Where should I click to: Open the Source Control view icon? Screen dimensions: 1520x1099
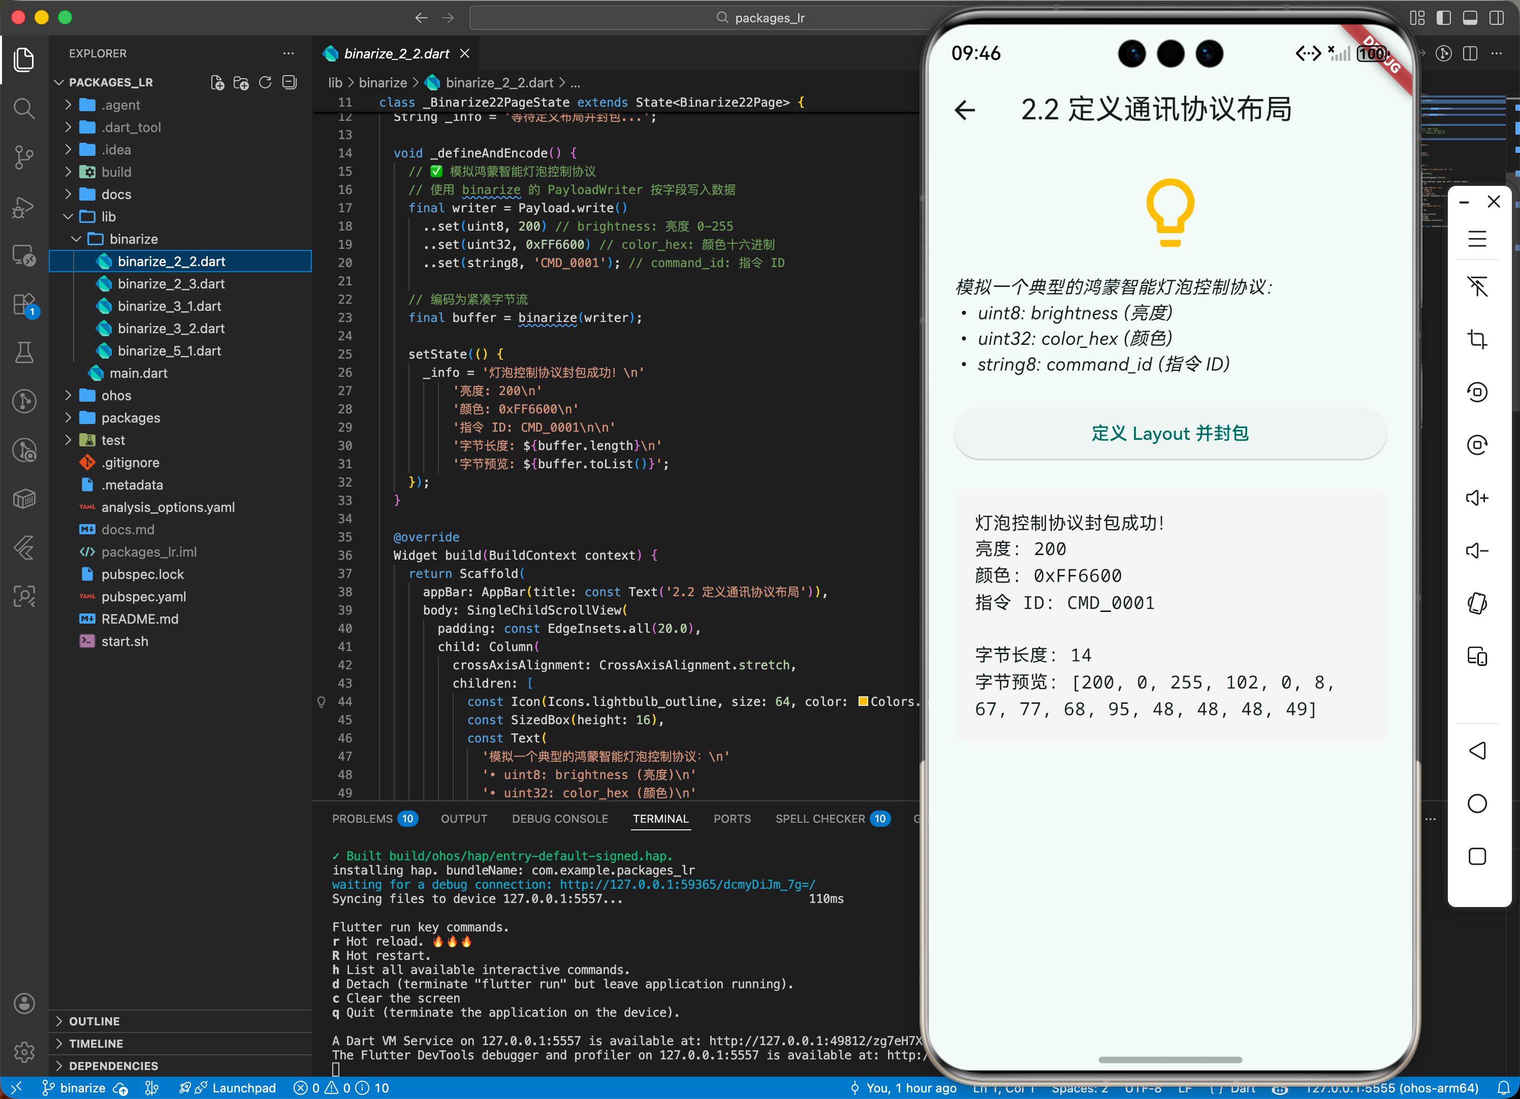pyautogui.click(x=24, y=157)
